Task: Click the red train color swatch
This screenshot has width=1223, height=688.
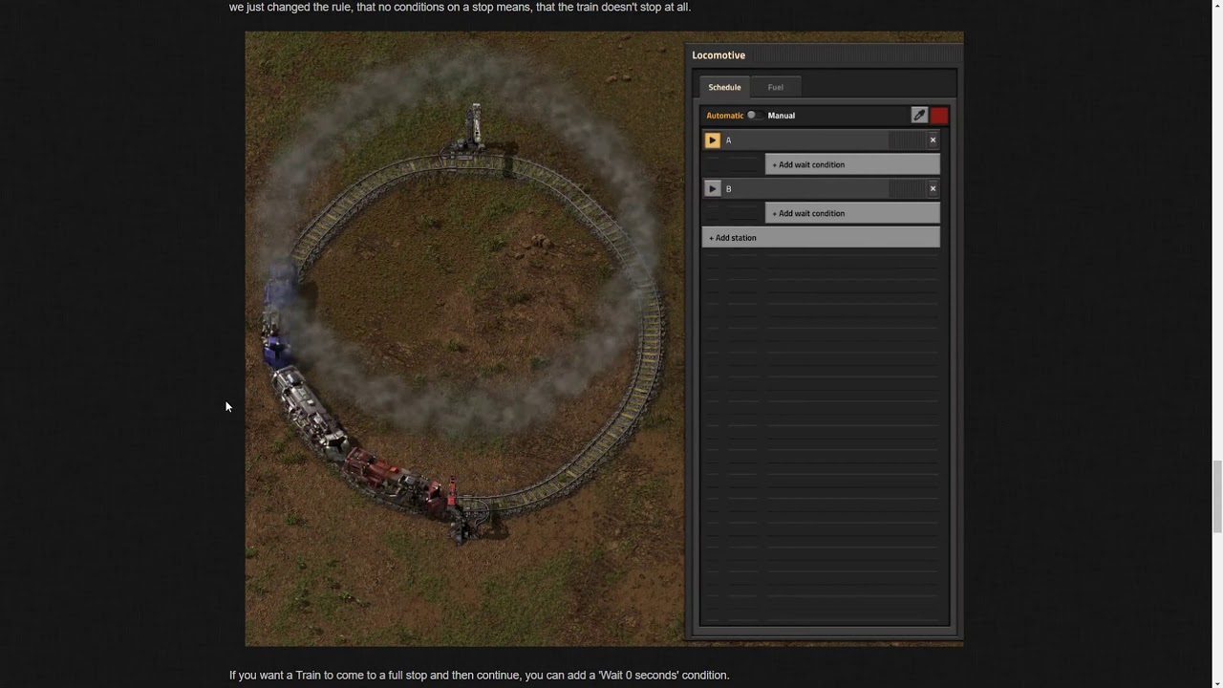Action: (939, 116)
